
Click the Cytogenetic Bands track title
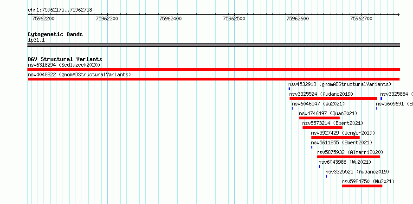[x=55, y=34]
